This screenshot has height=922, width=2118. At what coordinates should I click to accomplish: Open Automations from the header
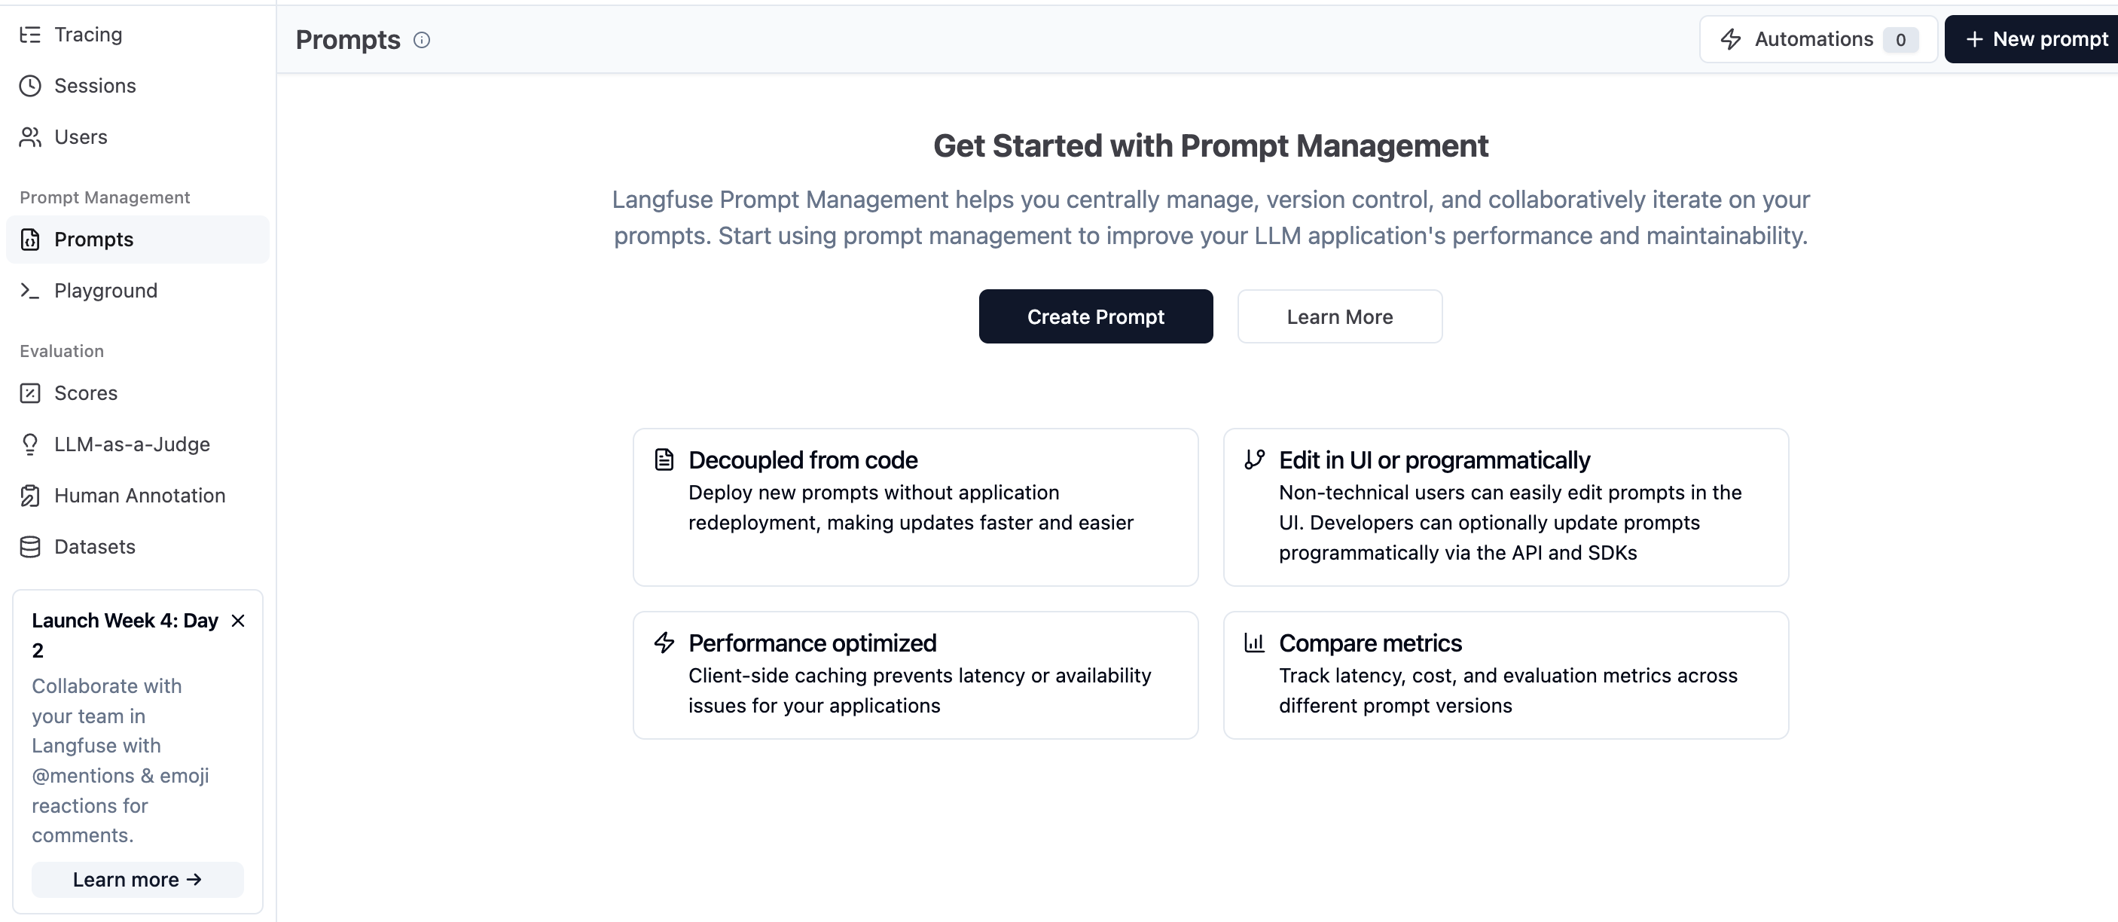click(x=1818, y=39)
